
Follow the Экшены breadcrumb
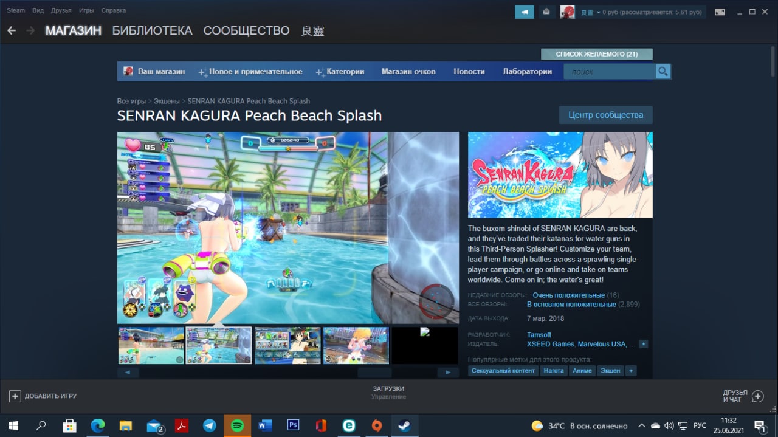[167, 101]
